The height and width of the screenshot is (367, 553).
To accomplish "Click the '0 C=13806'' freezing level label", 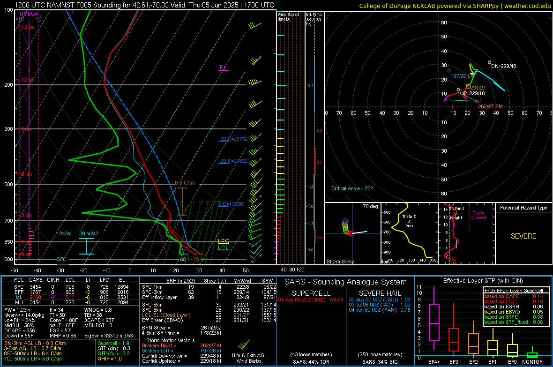I will tap(231, 204).
